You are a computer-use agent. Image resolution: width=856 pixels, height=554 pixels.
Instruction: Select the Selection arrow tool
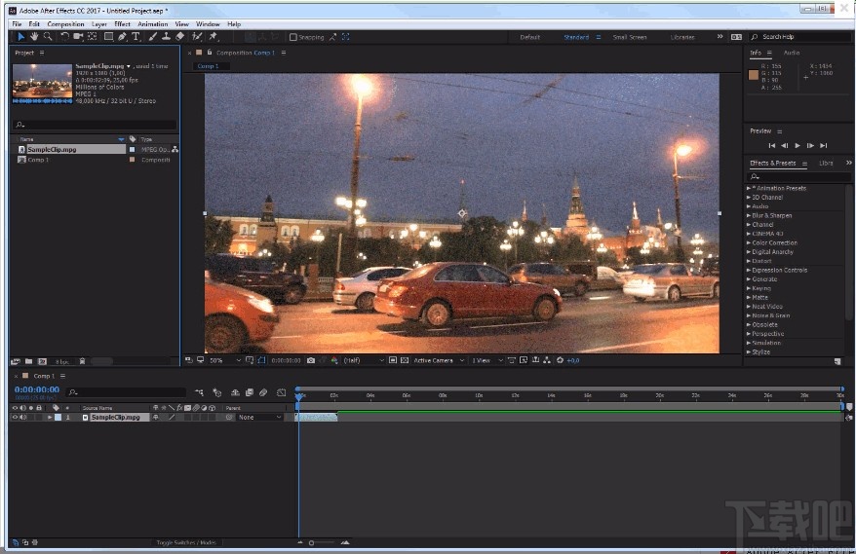[20, 37]
